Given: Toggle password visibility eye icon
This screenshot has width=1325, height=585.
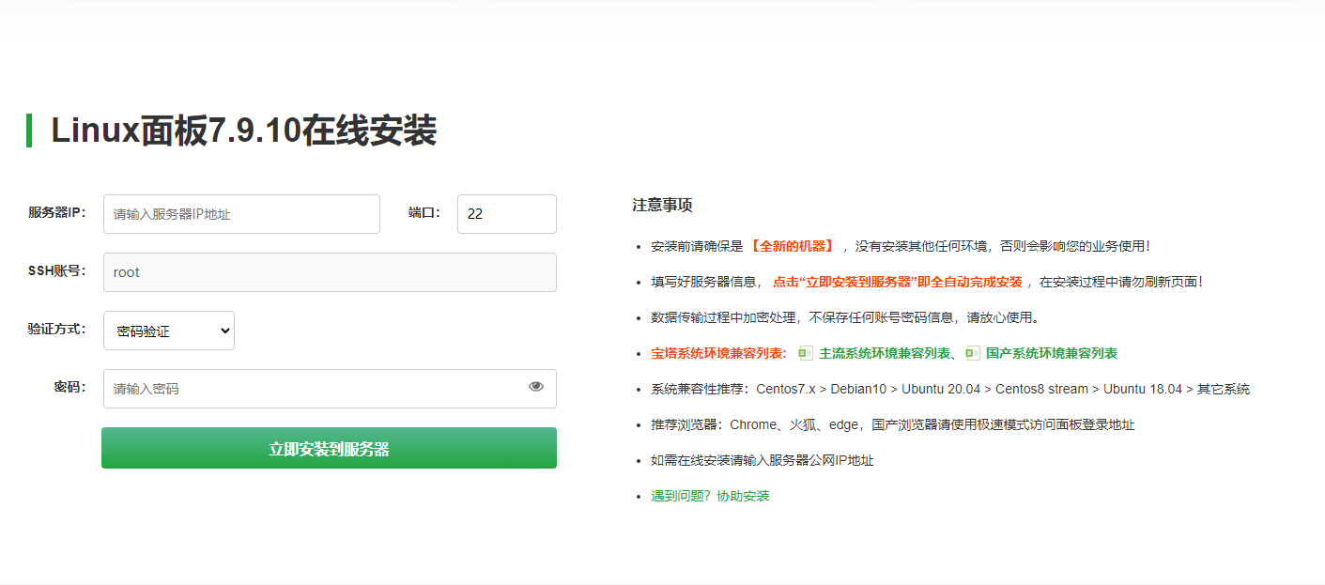Looking at the screenshot, I should [x=536, y=386].
